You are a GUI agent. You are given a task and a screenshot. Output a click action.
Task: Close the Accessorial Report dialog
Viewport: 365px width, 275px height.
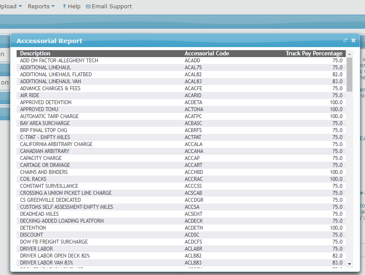(353, 41)
